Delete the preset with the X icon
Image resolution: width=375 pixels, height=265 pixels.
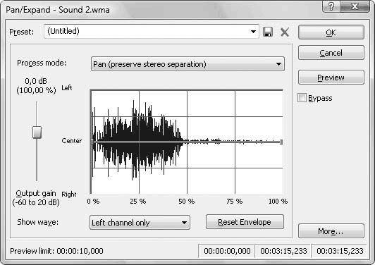click(285, 32)
